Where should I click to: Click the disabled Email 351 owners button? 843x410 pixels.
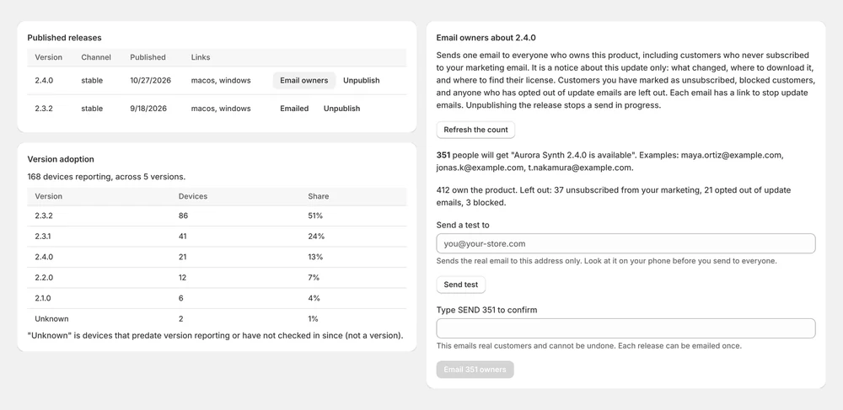(x=475, y=370)
